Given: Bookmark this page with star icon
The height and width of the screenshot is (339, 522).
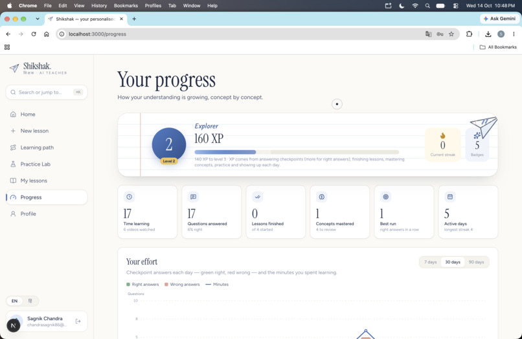Looking at the screenshot, I should click(x=451, y=34).
